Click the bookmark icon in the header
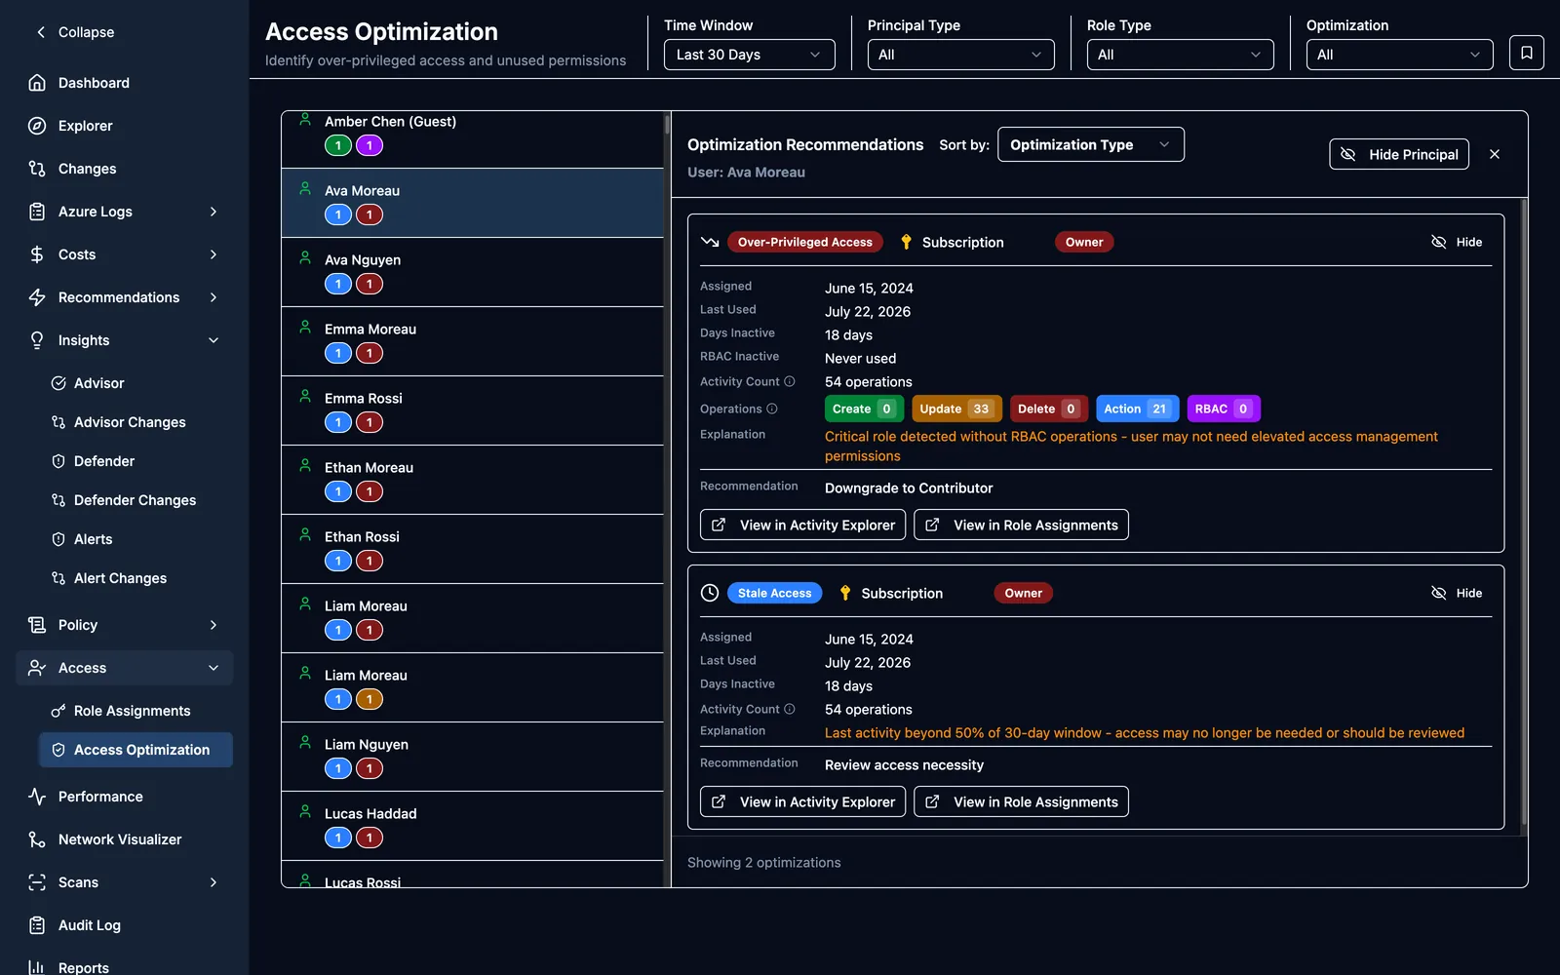This screenshot has width=1560, height=975. click(x=1526, y=53)
